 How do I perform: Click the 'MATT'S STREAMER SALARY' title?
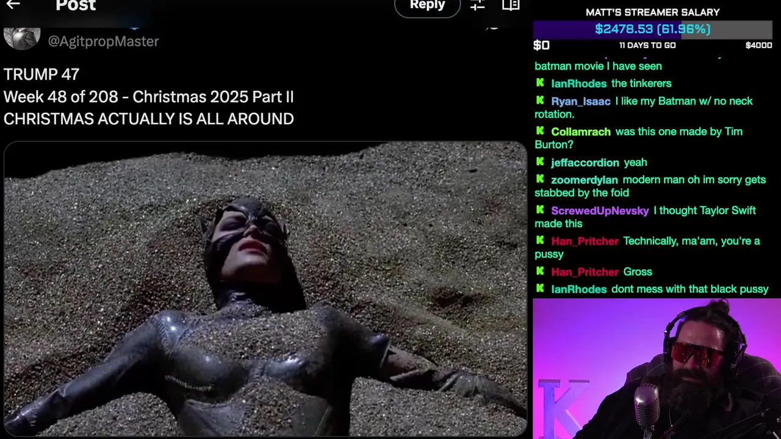(653, 12)
